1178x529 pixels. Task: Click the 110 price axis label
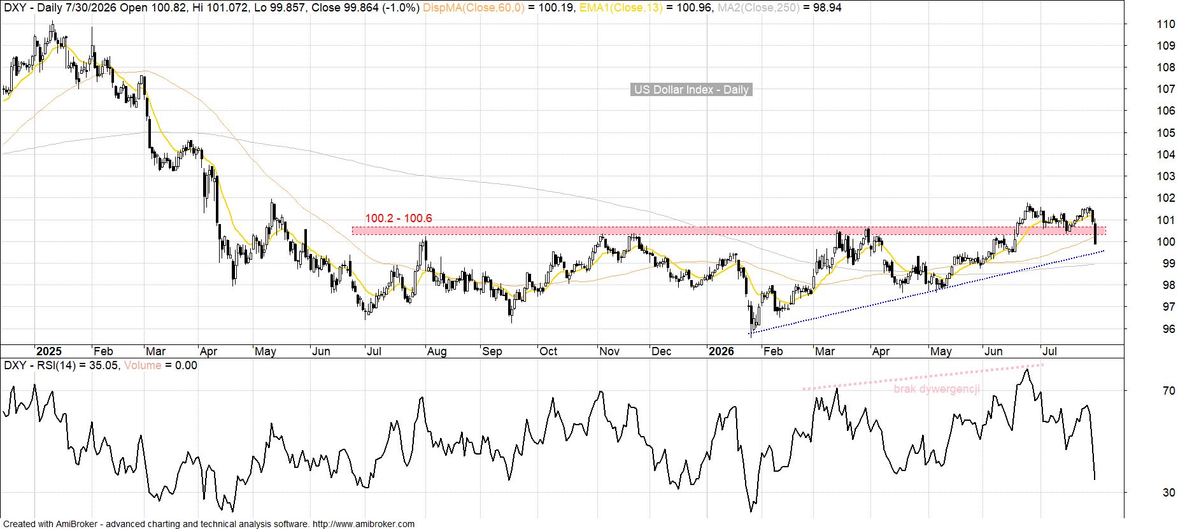coord(1166,24)
